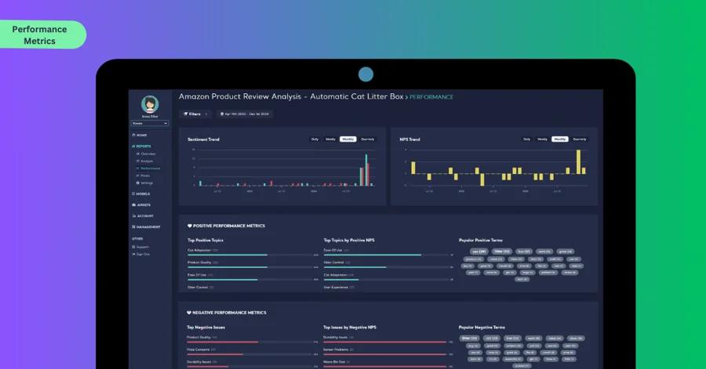The image size is (706, 369).
Task: Open the Management section
Action: point(146,227)
